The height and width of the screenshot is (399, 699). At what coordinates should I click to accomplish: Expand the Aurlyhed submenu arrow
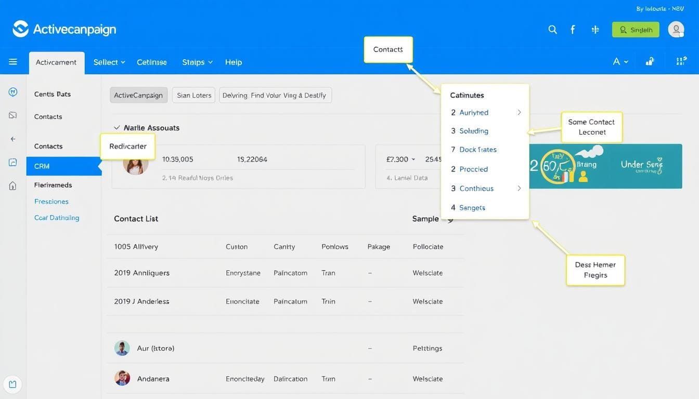(x=519, y=112)
